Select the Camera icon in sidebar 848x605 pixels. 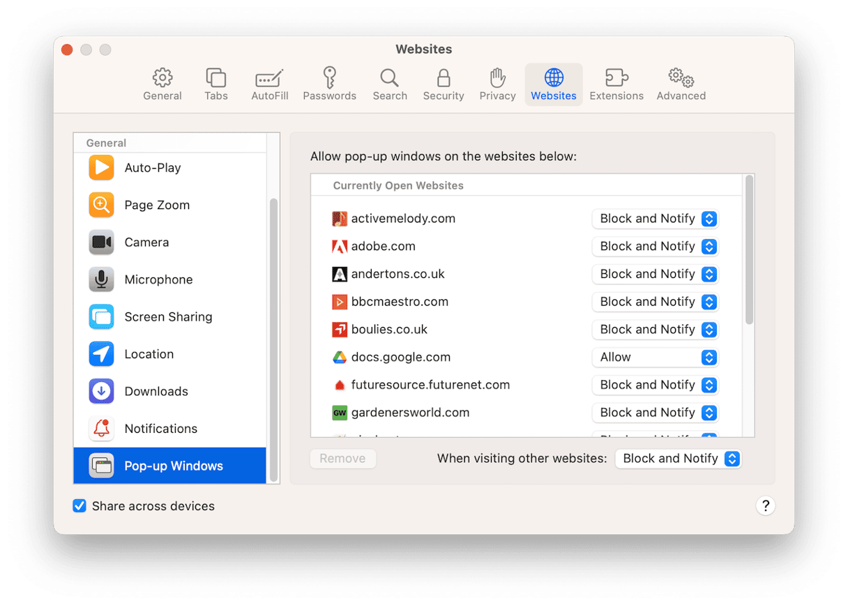(x=102, y=243)
